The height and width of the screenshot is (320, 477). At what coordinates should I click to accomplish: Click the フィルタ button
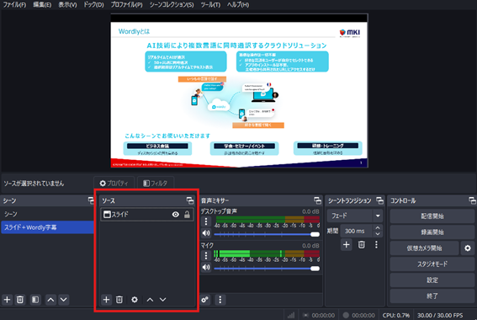coord(156,183)
